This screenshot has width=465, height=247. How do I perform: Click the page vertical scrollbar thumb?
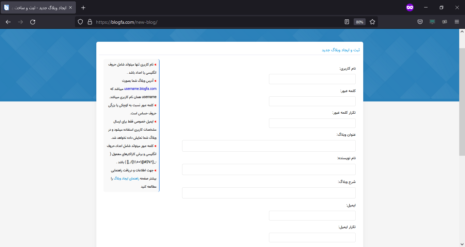[462, 102]
